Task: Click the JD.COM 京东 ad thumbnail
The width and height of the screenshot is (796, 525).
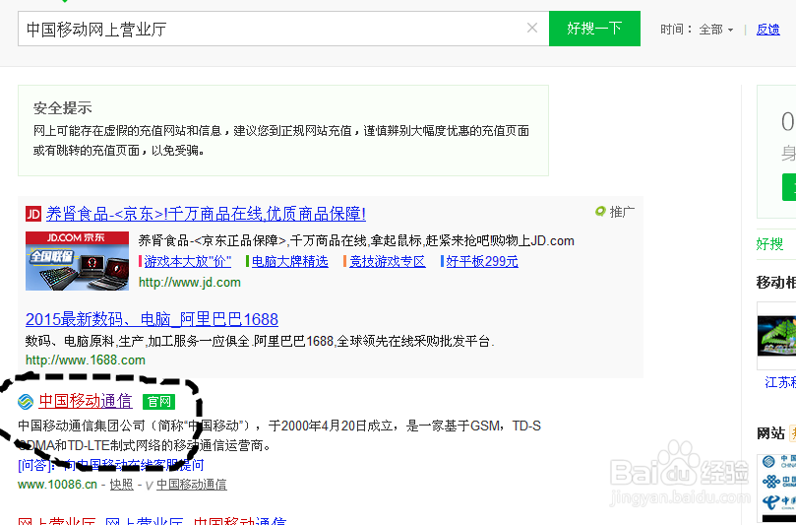Action: pyautogui.click(x=77, y=261)
